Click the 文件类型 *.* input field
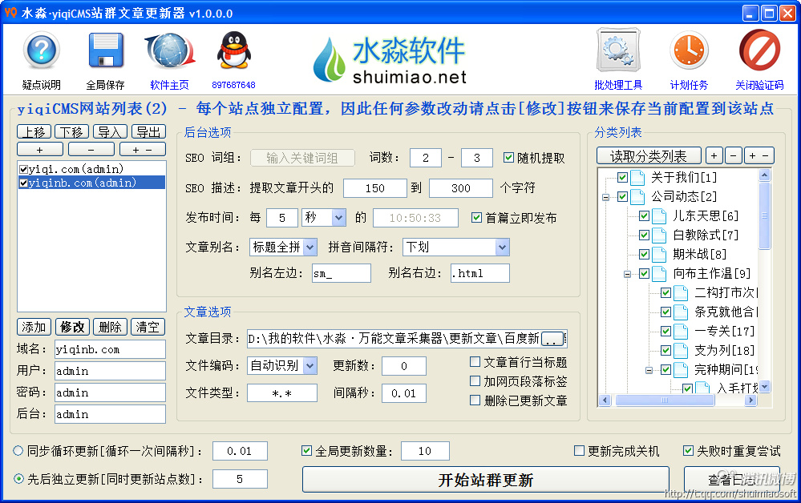This screenshot has height=503, width=801. [x=282, y=393]
